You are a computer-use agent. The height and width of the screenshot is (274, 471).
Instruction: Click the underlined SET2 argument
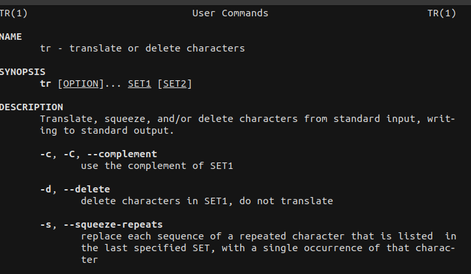[x=175, y=84]
